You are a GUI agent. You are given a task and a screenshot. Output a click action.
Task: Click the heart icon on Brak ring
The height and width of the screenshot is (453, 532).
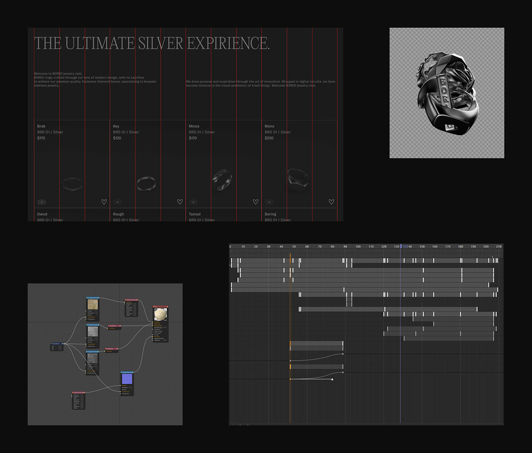coord(104,202)
